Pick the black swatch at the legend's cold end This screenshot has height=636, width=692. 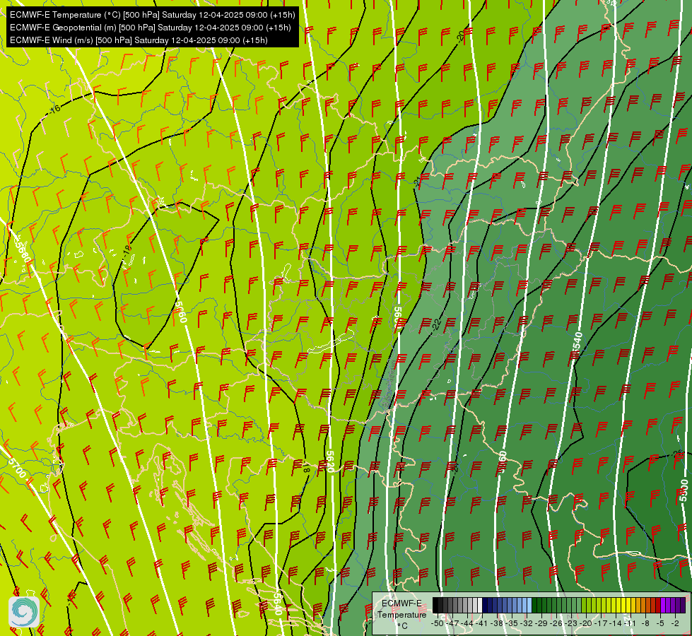435,605
